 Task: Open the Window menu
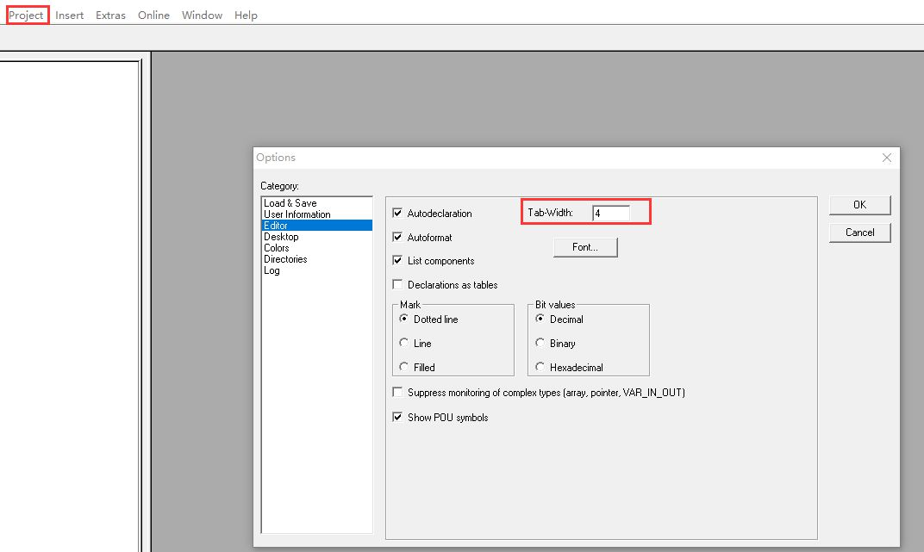click(202, 16)
